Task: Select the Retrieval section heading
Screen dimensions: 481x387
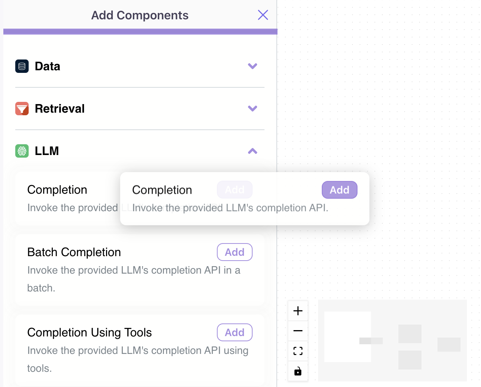Action: pyautogui.click(x=60, y=109)
